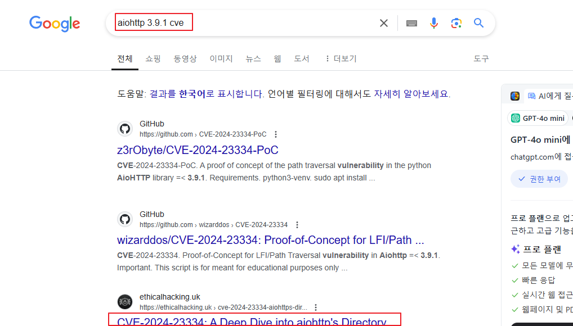The width and height of the screenshot is (573, 326).
Task: Click the colorful extension icon in sidebar
Action: point(515,96)
